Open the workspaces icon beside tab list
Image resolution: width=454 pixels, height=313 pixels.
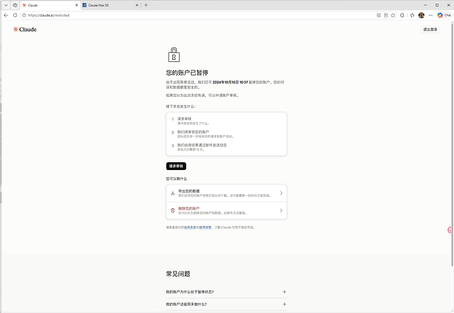15,5
